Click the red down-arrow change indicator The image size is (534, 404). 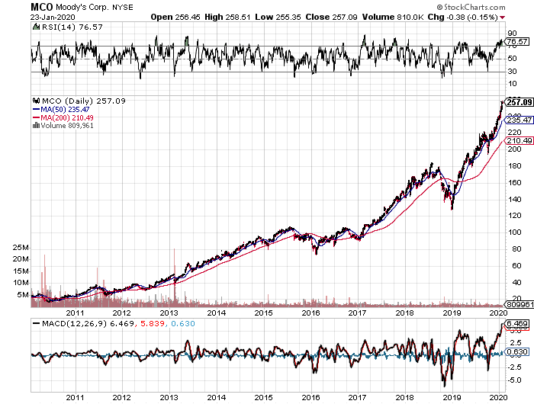(502, 18)
